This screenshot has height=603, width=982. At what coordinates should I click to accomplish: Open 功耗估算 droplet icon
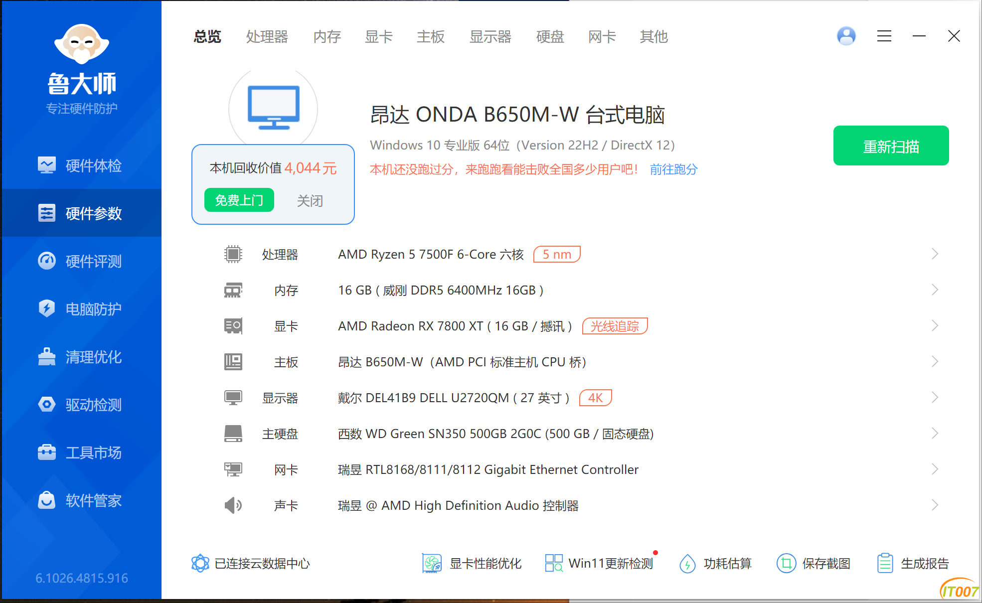(x=687, y=563)
